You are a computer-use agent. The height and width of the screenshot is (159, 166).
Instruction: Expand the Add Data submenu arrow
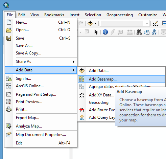click(x=74, y=70)
